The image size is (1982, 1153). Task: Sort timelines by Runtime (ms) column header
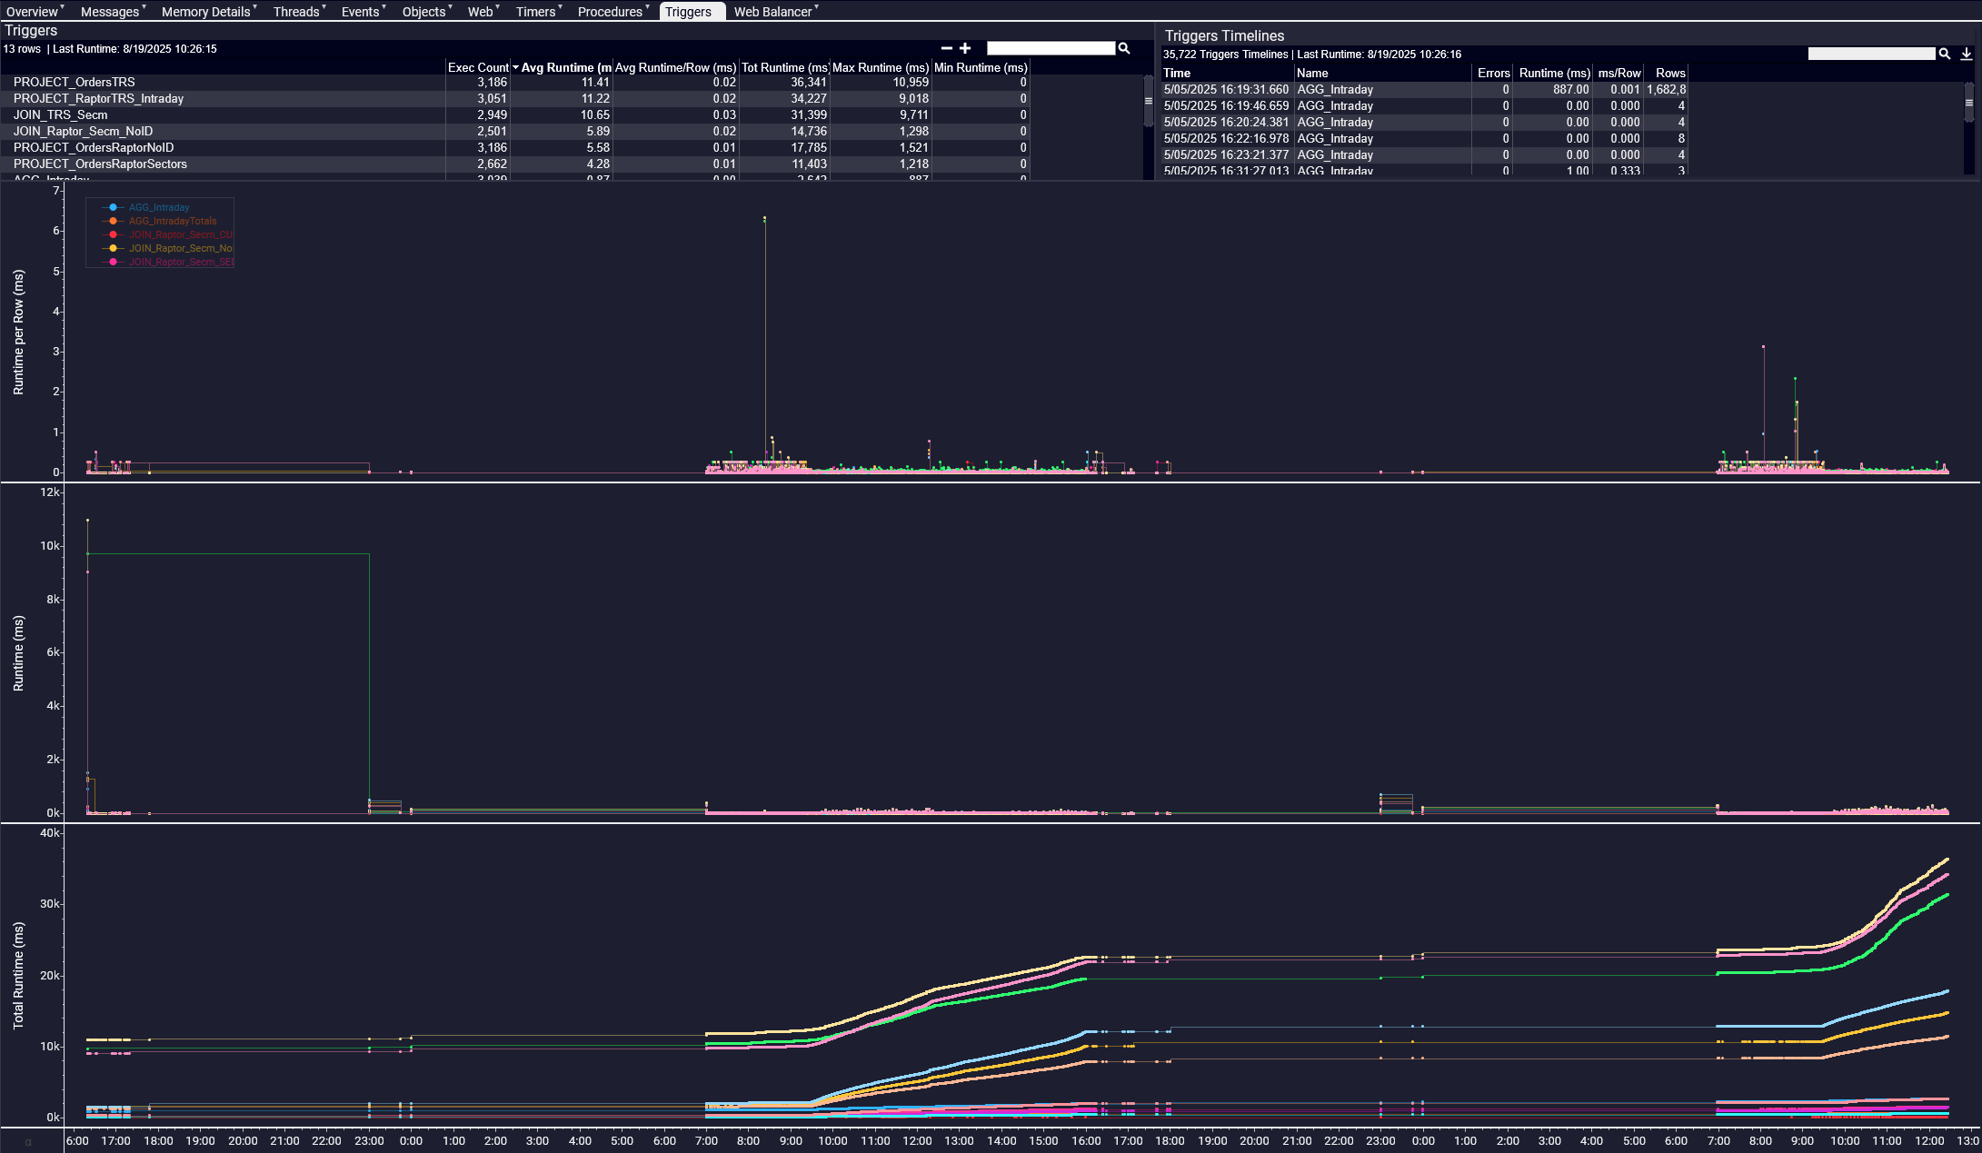point(1554,73)
